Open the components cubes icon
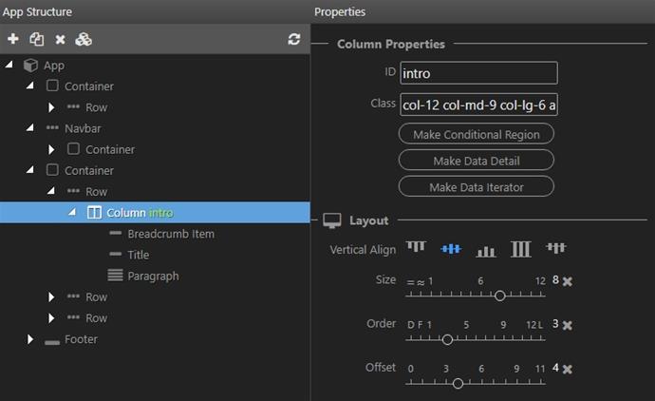The height and width of the screenshot is (401, 655). tap(84, 39)
